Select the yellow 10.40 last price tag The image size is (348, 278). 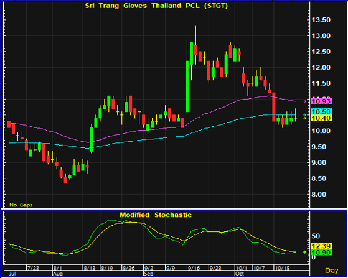click(321, 118)
